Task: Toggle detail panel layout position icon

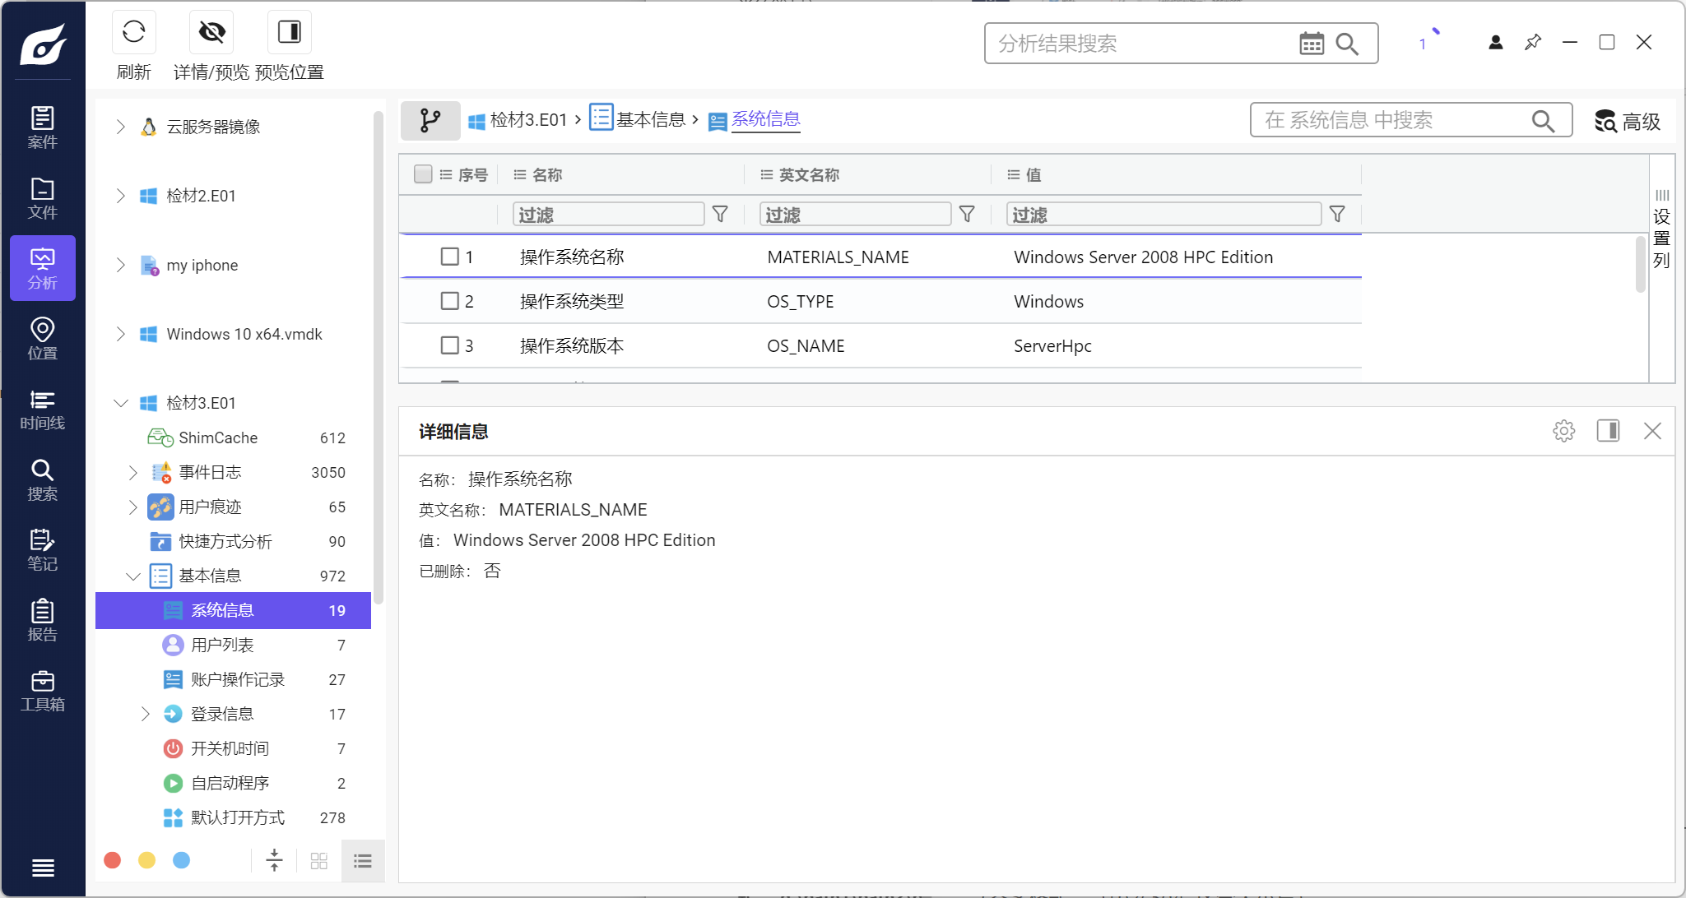Action: (1609, 431)
